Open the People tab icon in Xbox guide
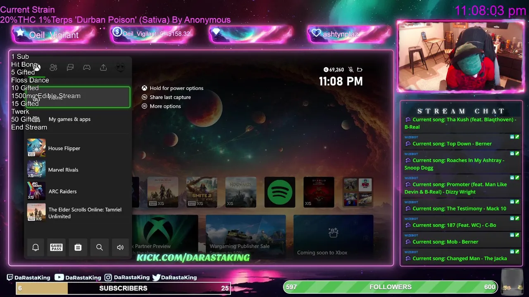Screen dimensions: 529x297 [53, 68]
